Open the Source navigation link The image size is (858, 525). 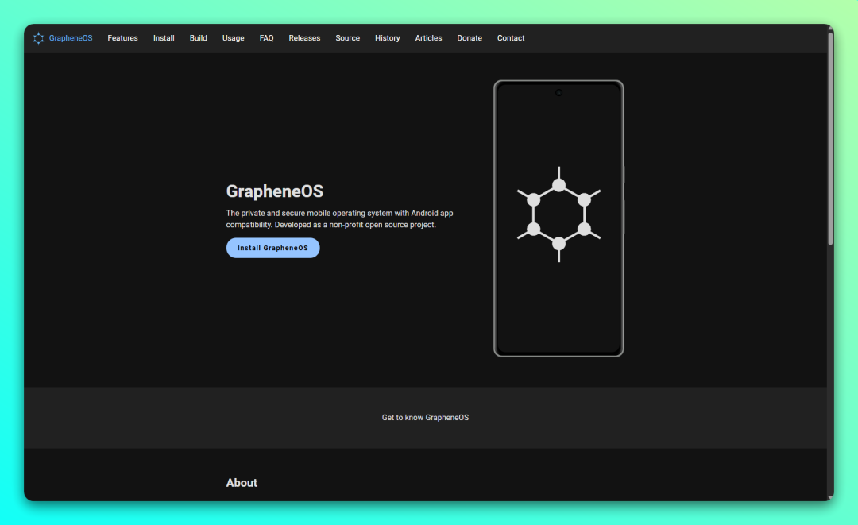[347, 38]
